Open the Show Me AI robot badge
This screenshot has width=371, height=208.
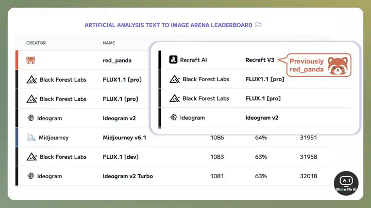pos(346,183)
